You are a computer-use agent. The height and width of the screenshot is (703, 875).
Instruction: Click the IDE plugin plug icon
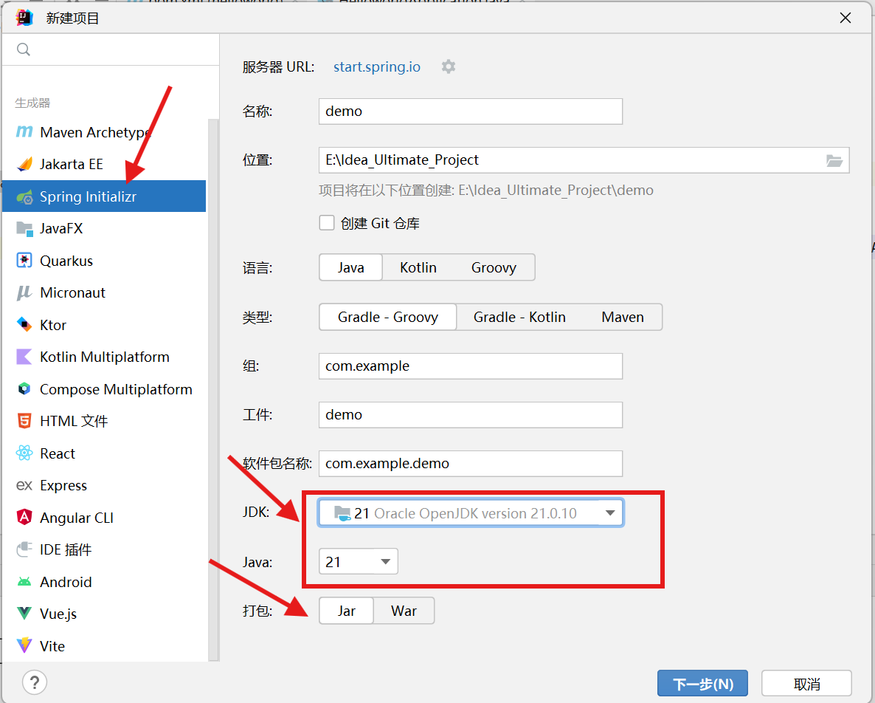24,549
